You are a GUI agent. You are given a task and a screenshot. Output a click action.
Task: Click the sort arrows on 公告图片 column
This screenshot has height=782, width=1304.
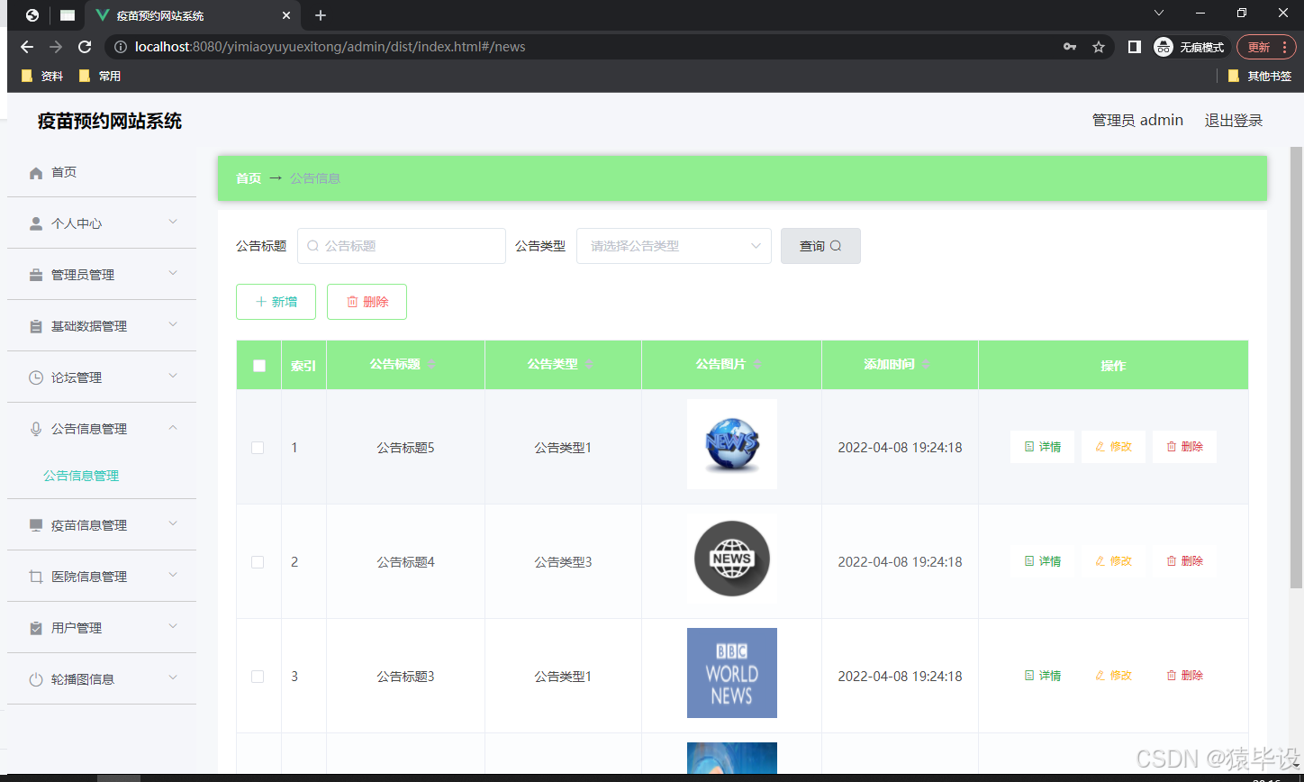[x=757, y=364]
